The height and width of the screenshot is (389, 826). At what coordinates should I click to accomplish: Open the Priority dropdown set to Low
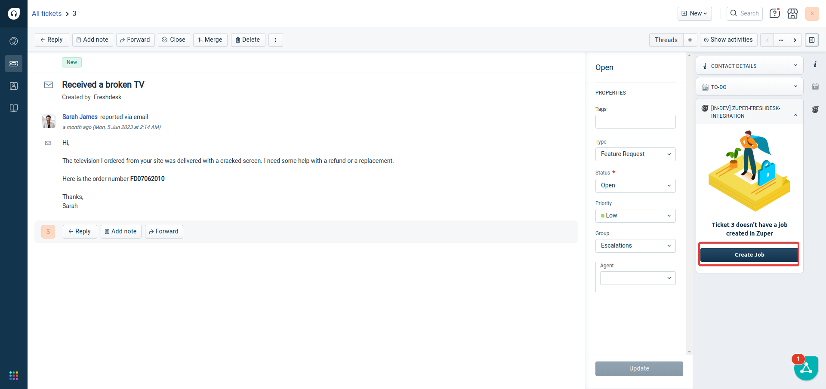tap(635, 216)
